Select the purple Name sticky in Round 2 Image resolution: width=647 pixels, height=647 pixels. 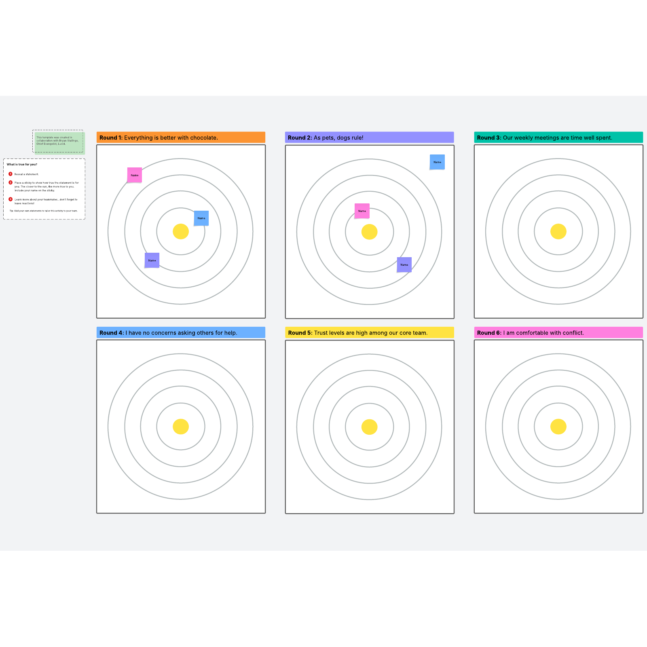click(x=404, y=264)
